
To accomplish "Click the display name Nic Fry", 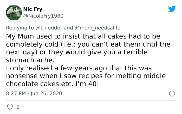I will point(33,9).
